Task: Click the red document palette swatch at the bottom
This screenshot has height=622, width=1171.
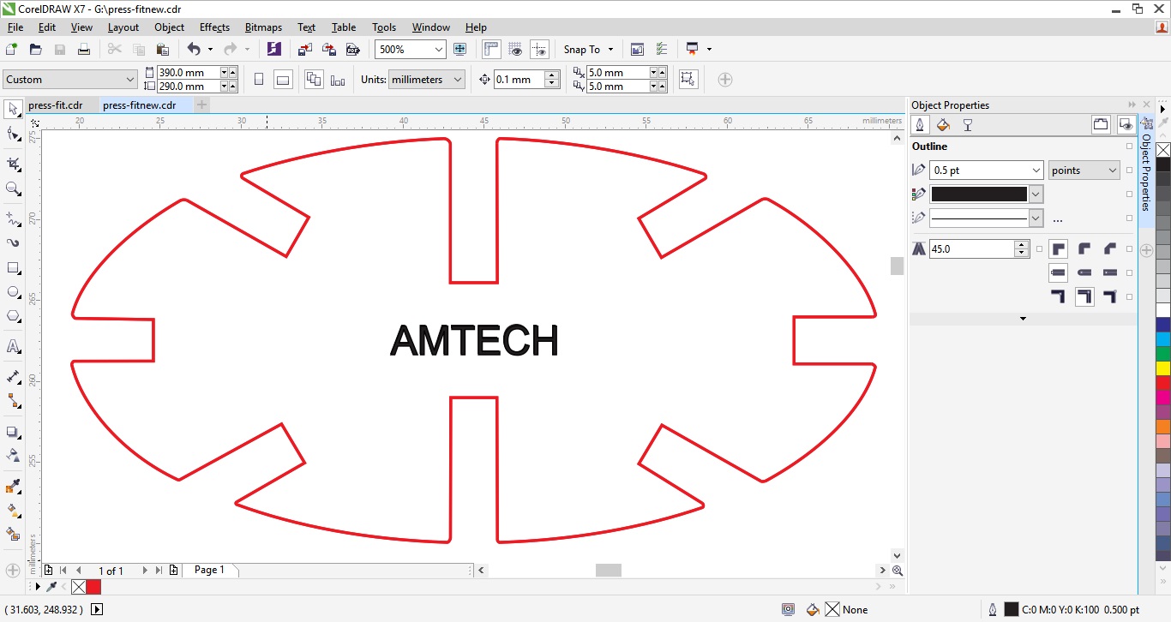Action: click(x=93, y=587)
